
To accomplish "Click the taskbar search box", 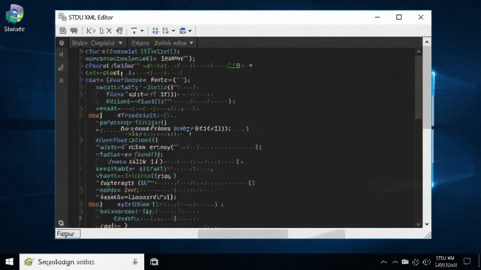I will (x=82, y=262).
